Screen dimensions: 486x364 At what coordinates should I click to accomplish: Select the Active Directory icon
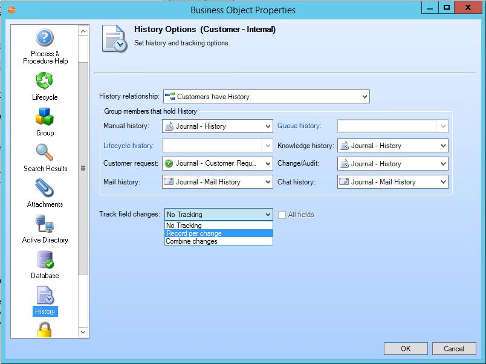[x=45, y=229]
